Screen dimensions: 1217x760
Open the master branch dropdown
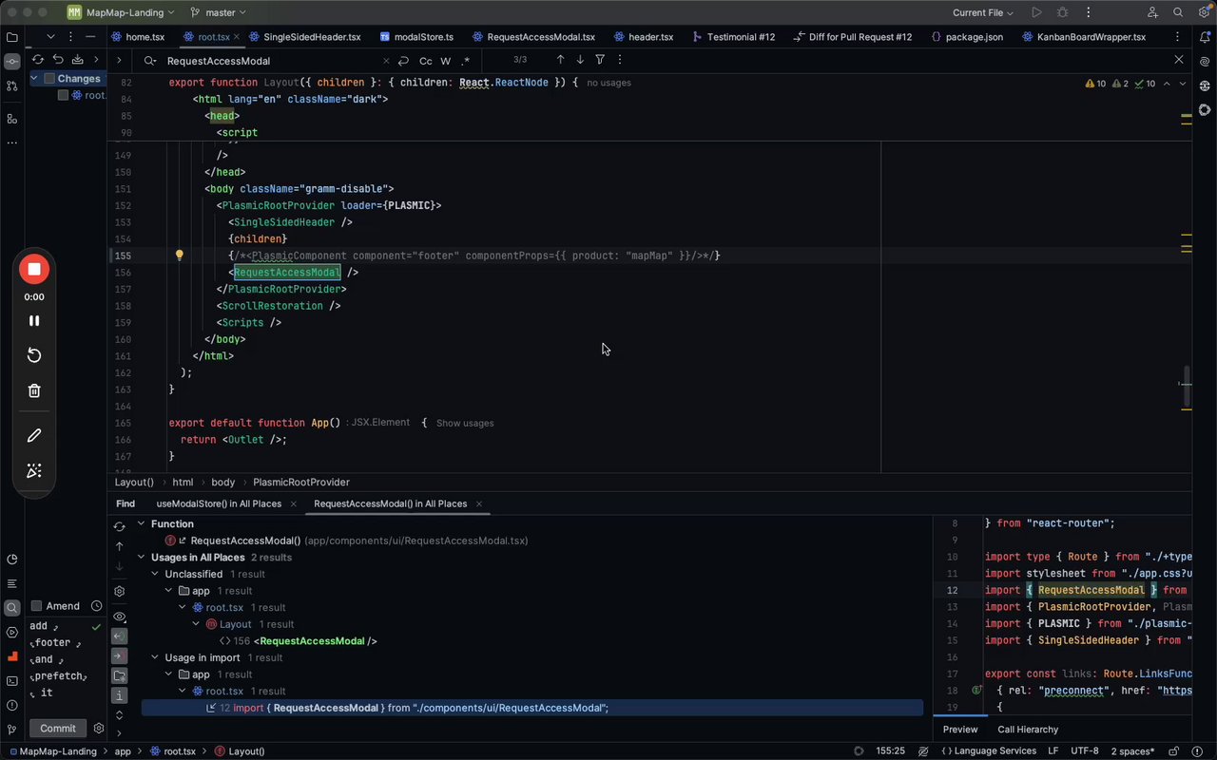pyautogui.click(x=218, y=12)
